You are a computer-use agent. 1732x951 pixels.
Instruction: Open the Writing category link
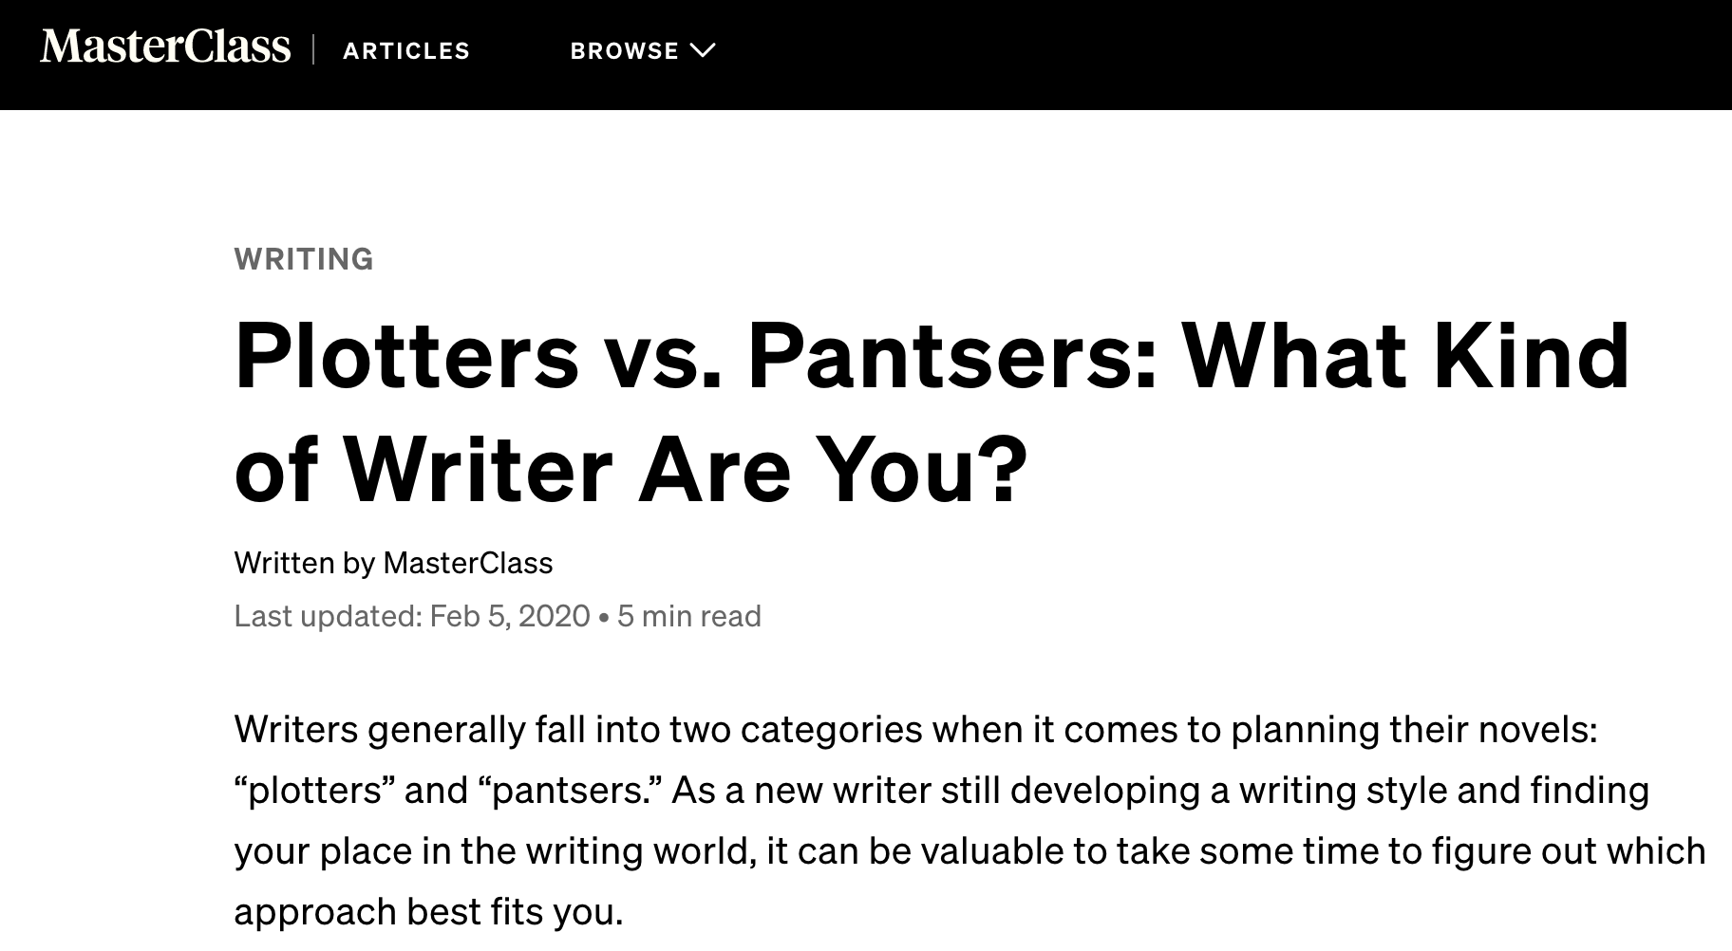[x=304, y=259]
